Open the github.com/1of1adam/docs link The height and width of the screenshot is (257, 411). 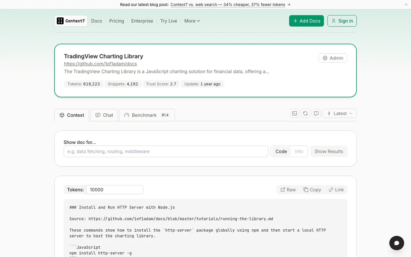coord(100,64)
